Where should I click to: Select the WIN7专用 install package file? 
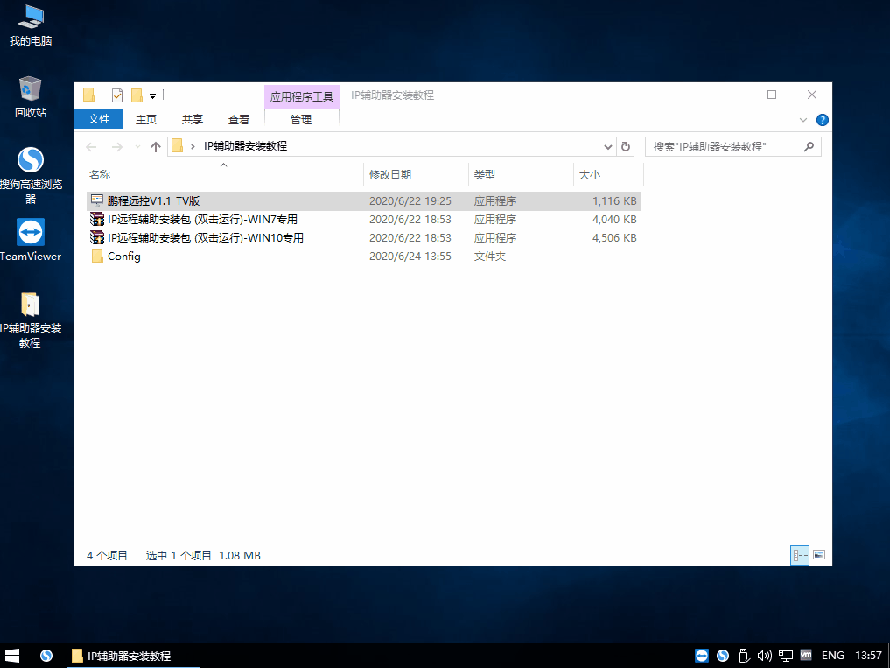(363, 219)
